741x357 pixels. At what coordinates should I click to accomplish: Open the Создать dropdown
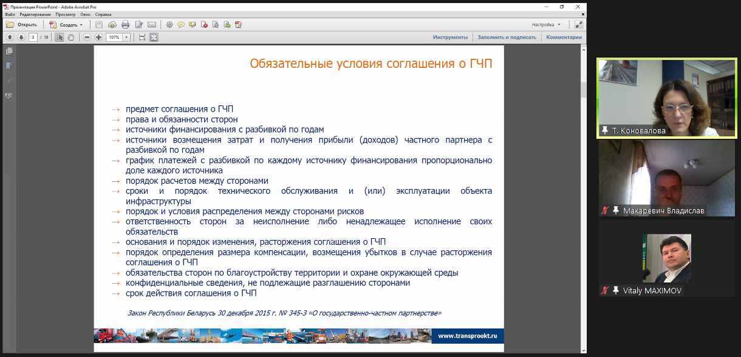(67, 25)
